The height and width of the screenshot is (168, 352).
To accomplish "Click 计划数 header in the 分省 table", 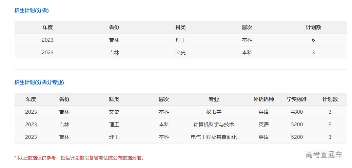I will coord(313,27).
